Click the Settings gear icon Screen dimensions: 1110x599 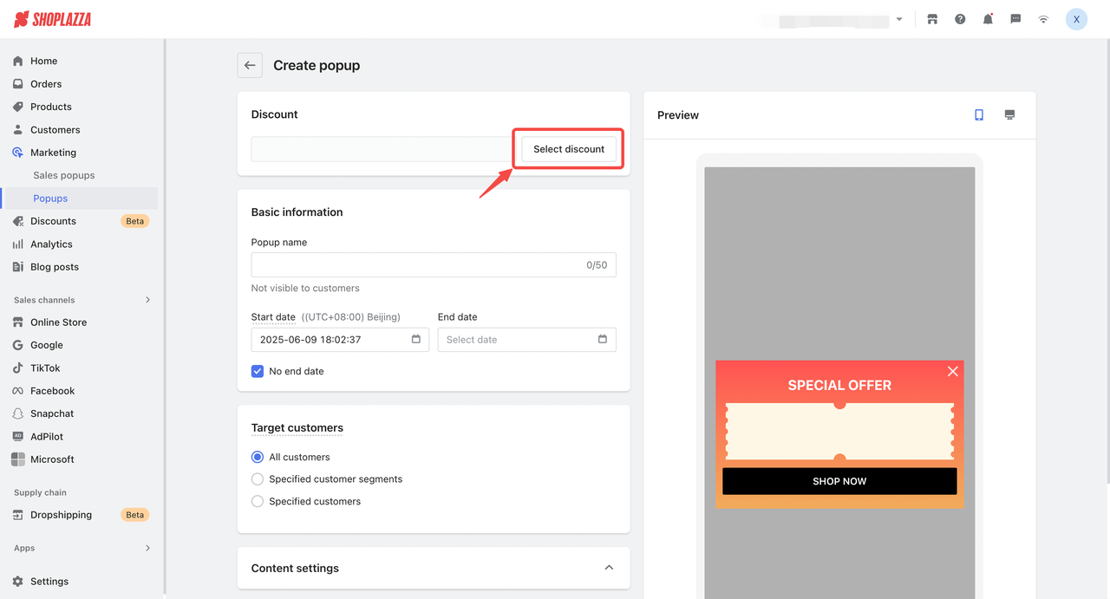tap(18, 582)
